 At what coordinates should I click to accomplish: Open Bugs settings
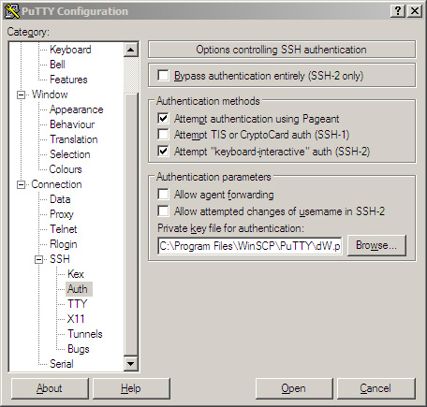point(79,349)
